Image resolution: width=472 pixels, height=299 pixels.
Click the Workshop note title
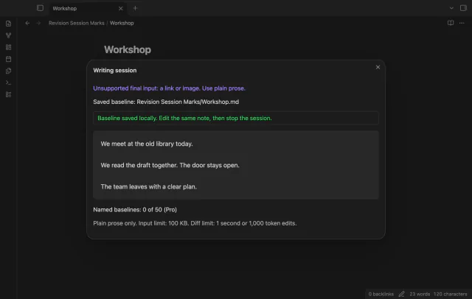[128, 49]
